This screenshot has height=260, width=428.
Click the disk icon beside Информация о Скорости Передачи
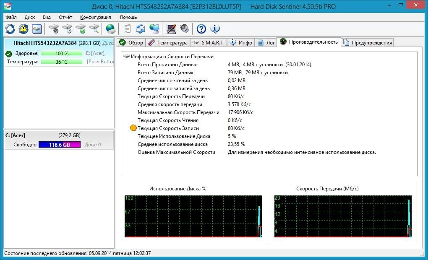point(126,56)
